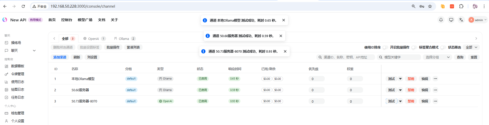Turn on 标签聚合模式 switch

coord(443,48)
